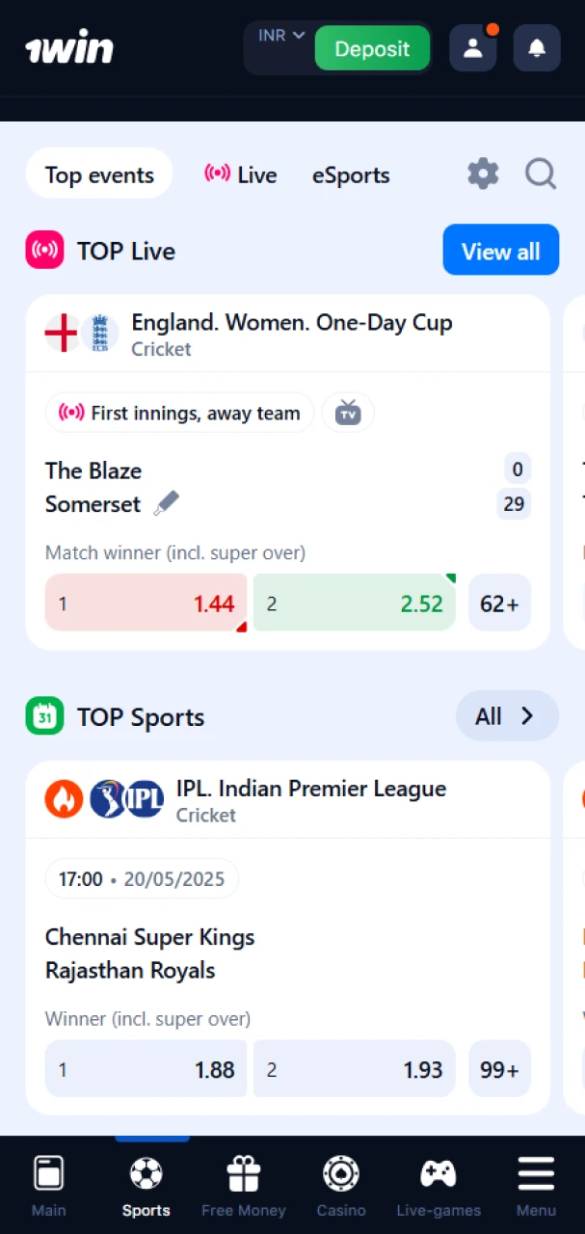Switch to the eSports tab
Viewport: 585px width, 1234px height.
point(351,174)
